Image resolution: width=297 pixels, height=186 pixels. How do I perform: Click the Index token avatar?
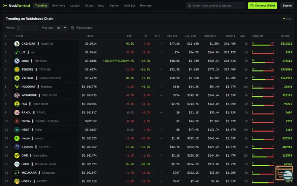[x=17, y=61]
